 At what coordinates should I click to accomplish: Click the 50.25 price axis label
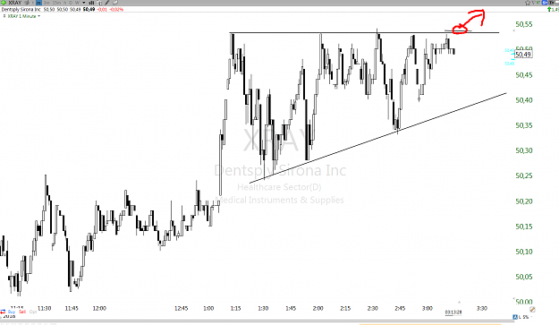click(x=524, y=175)
